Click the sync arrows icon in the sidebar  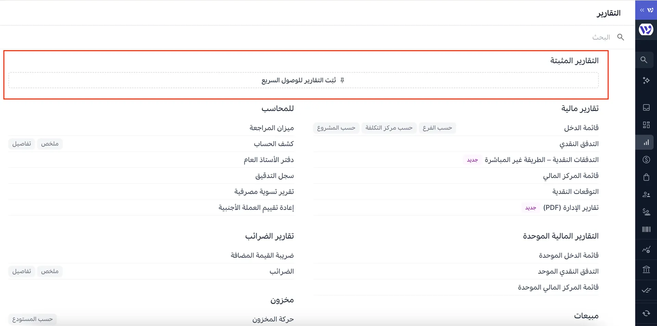click(x=646, y=313)
